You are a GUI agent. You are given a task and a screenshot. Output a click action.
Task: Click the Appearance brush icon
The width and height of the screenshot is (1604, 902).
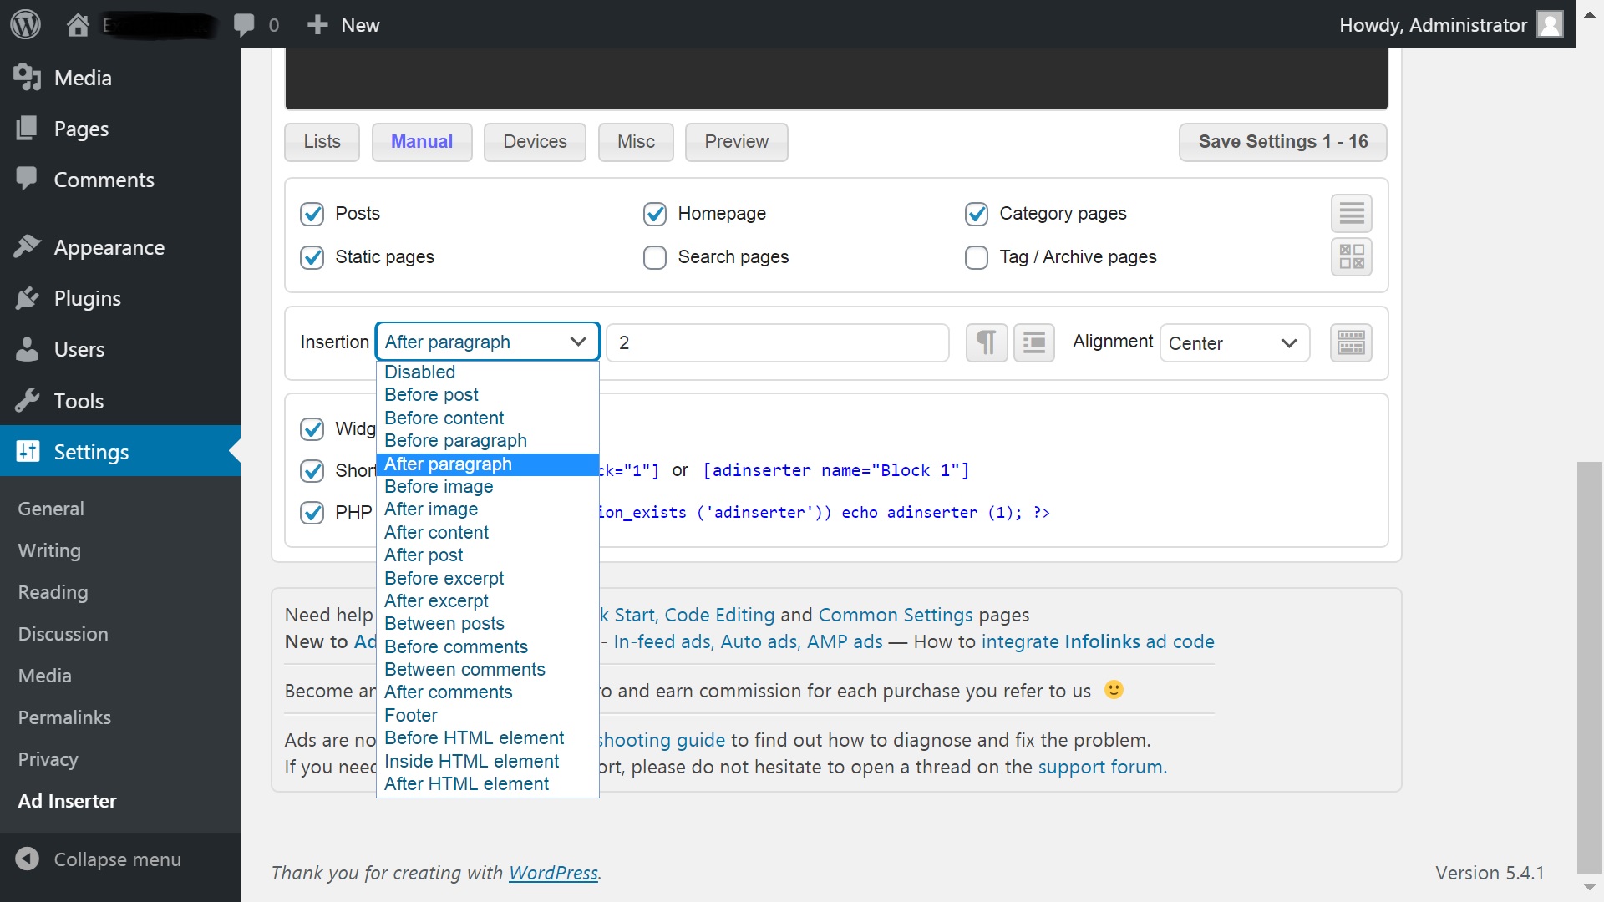[x=27, y=247]
